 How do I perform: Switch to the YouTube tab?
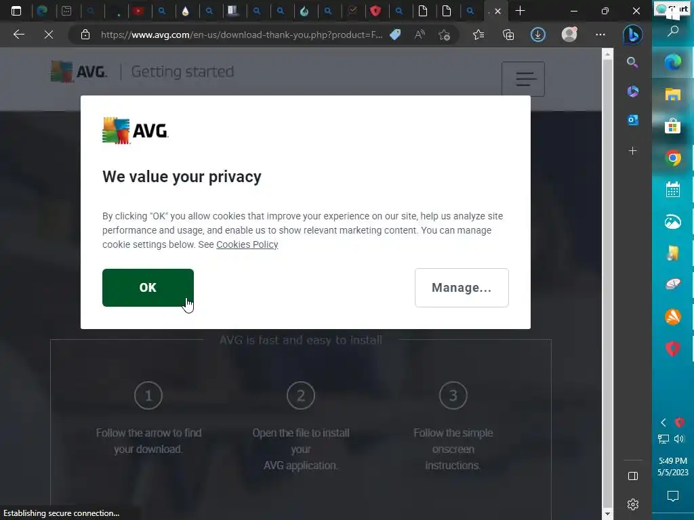[138, 11]
